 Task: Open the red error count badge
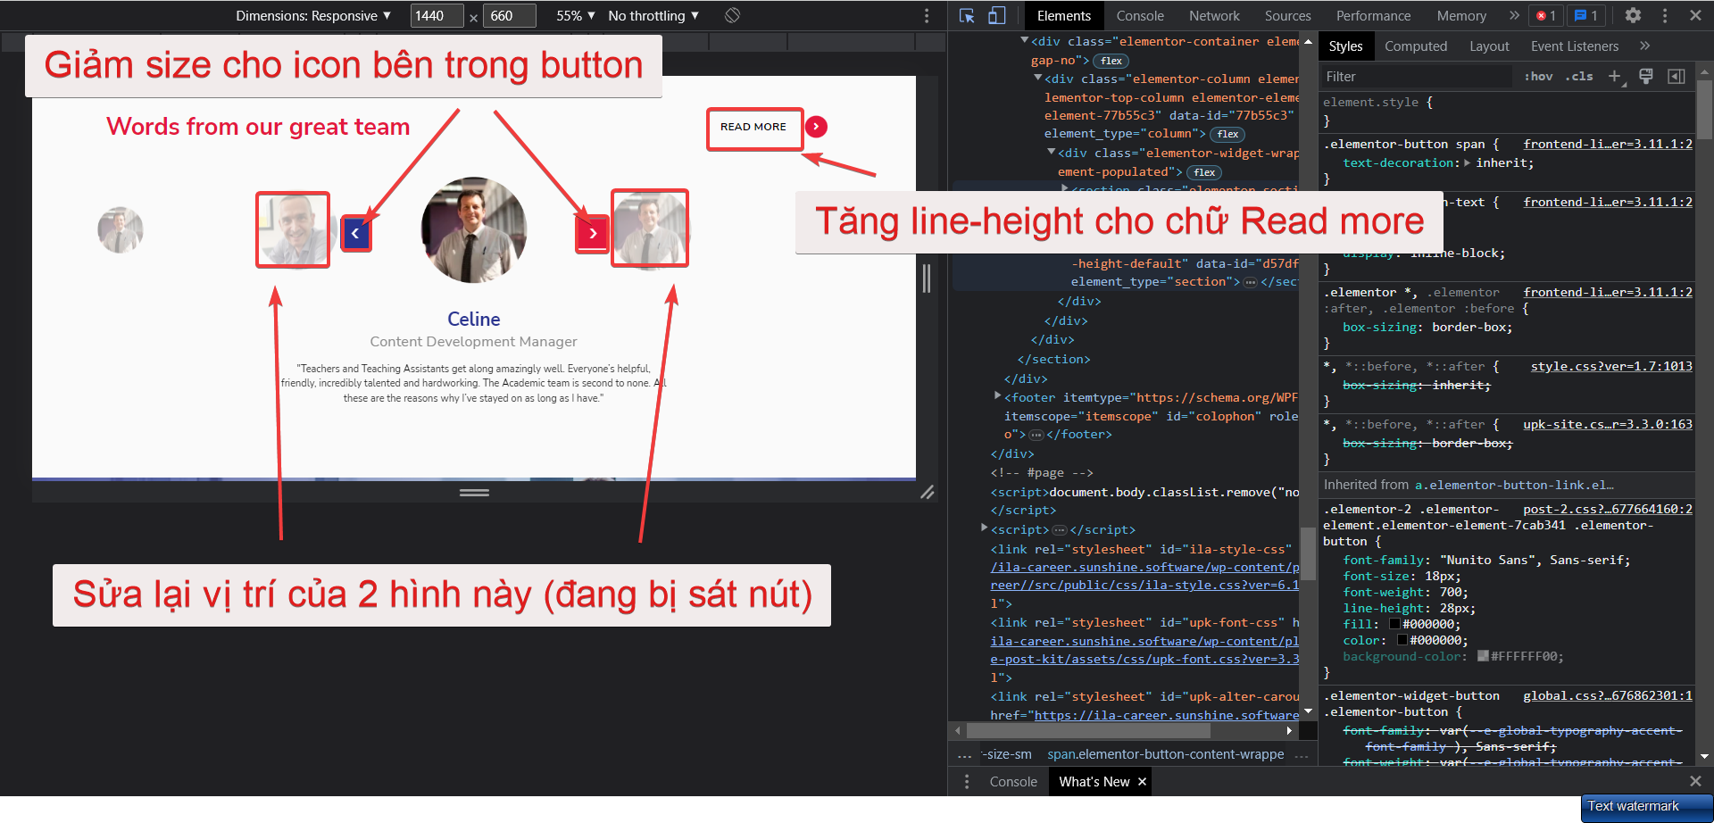tap(1546, 15)
